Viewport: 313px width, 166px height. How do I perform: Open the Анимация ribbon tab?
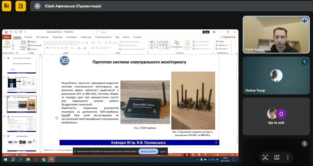click(x=71, y=37)
